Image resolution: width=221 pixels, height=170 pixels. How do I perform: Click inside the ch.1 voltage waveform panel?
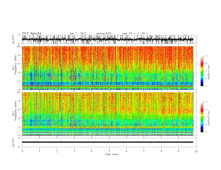click(108, 39)
